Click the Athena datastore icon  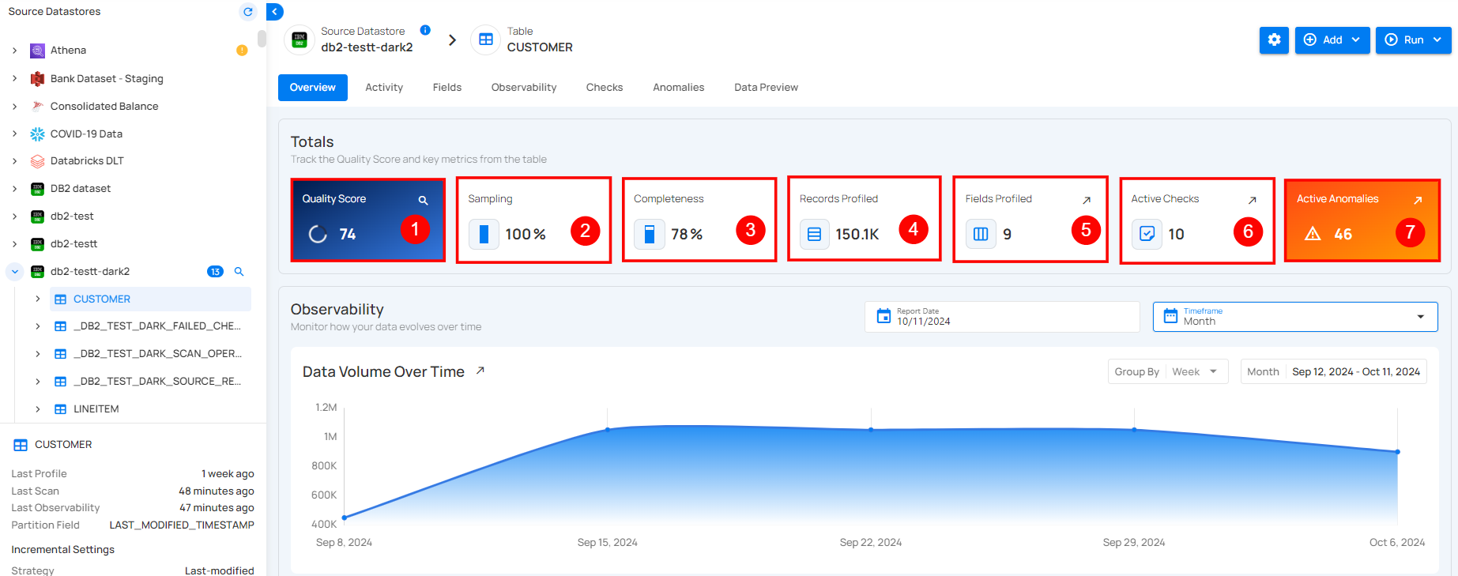37,51
